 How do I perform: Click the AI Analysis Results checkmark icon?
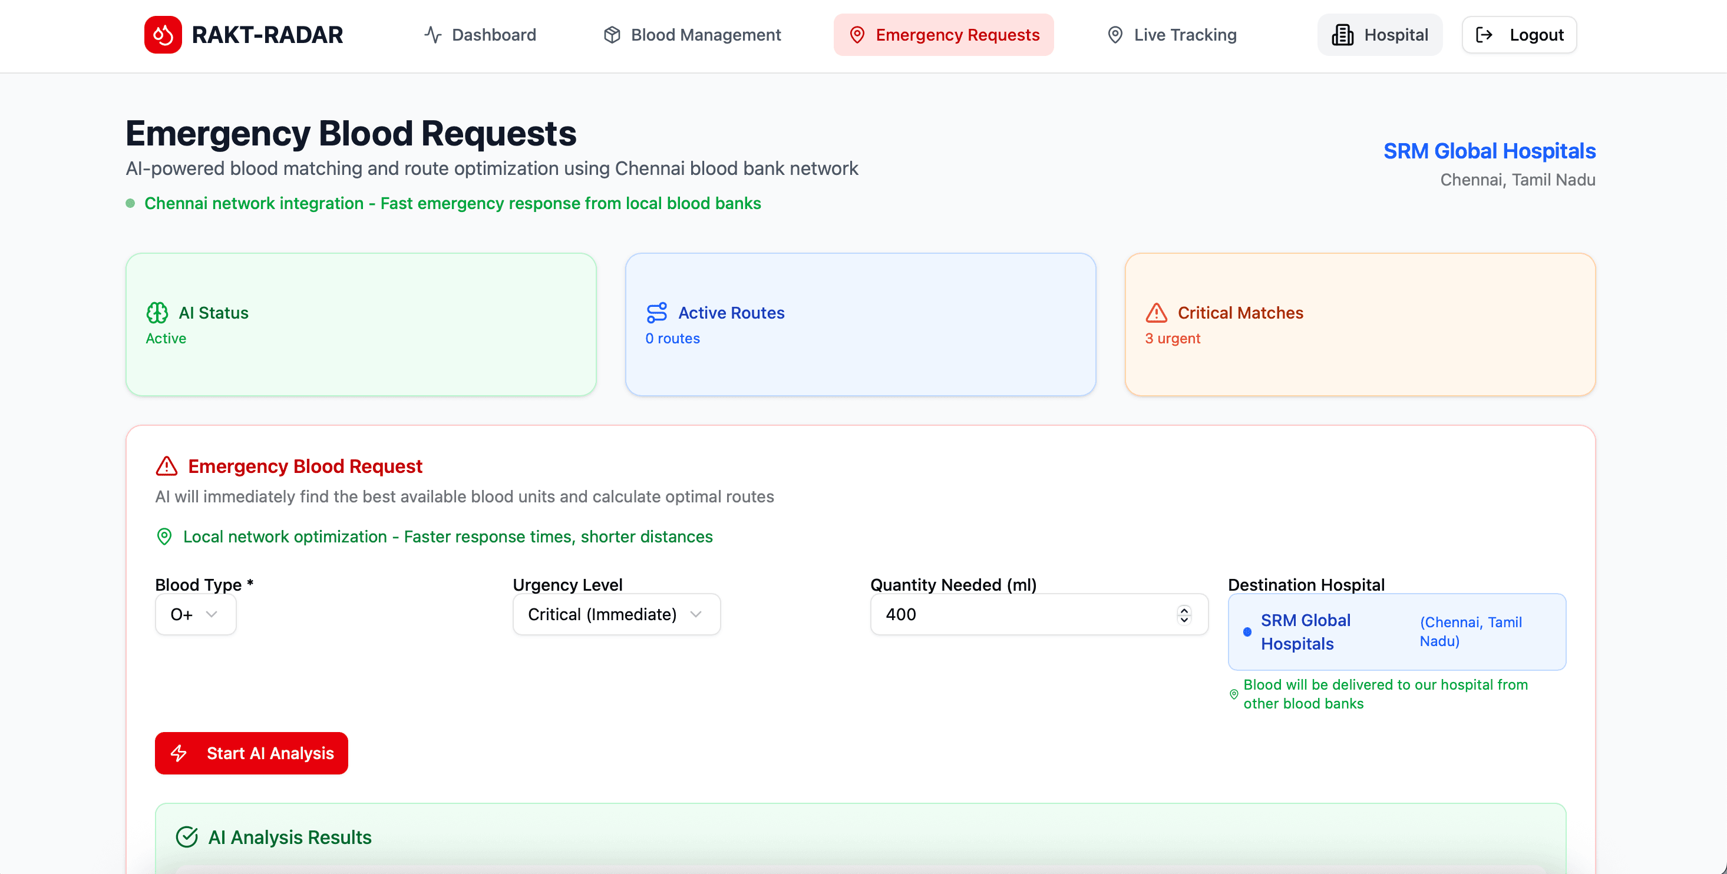click(186, 836)
